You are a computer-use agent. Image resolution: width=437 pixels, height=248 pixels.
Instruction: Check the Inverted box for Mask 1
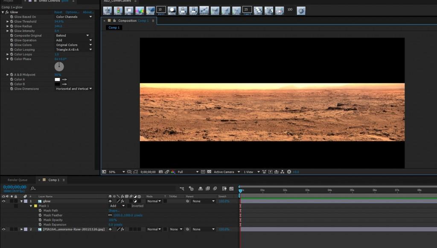coord(129,206)
